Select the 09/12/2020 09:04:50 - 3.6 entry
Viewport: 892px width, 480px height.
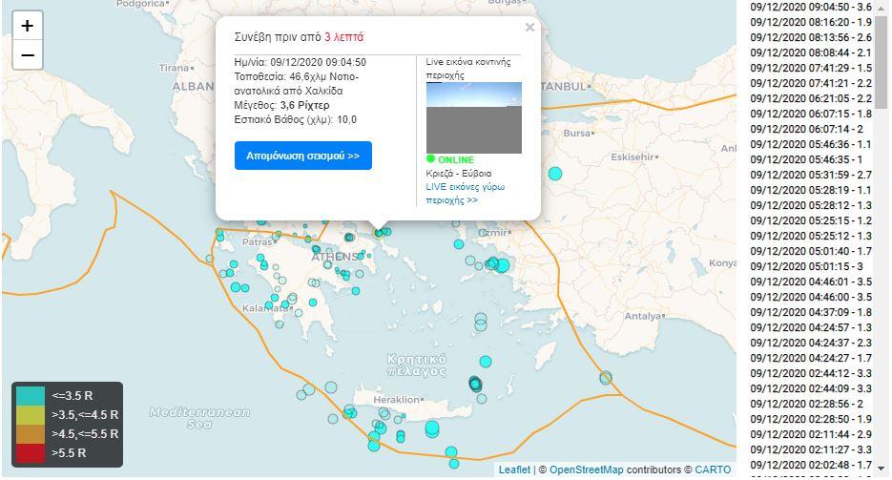tap(811, 7)
